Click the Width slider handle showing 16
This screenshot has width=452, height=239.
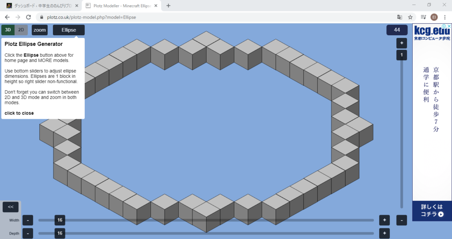[60, 221]
